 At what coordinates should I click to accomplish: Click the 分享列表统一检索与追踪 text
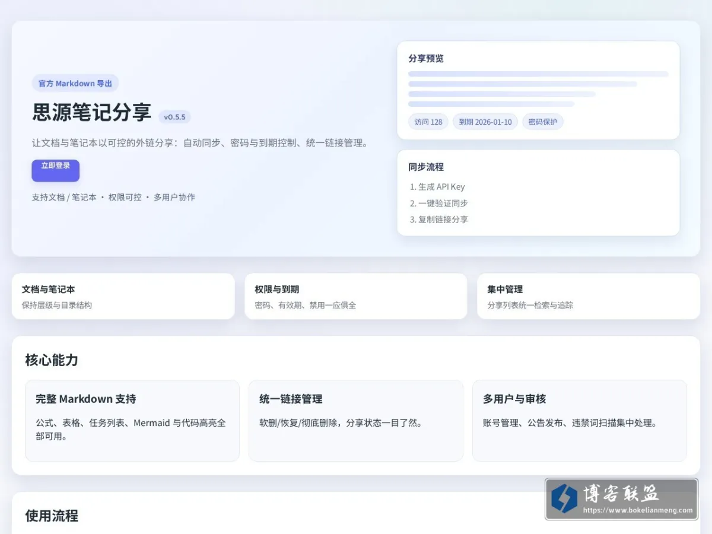[530, 305]
